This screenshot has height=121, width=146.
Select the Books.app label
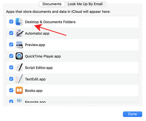tap(34, 91)
